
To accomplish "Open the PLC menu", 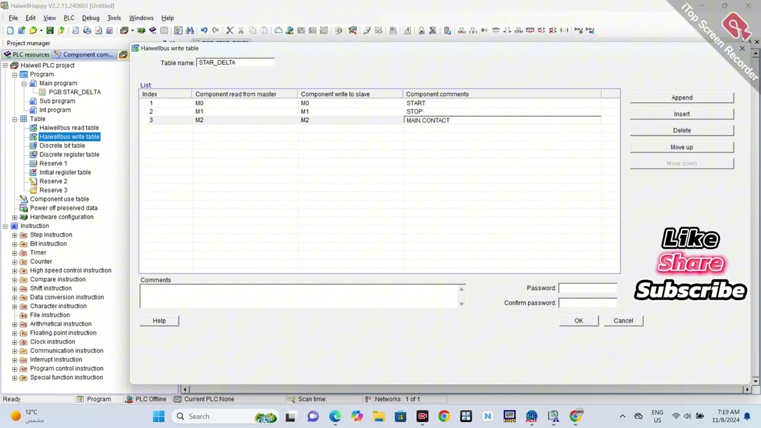I will (69, 18).
